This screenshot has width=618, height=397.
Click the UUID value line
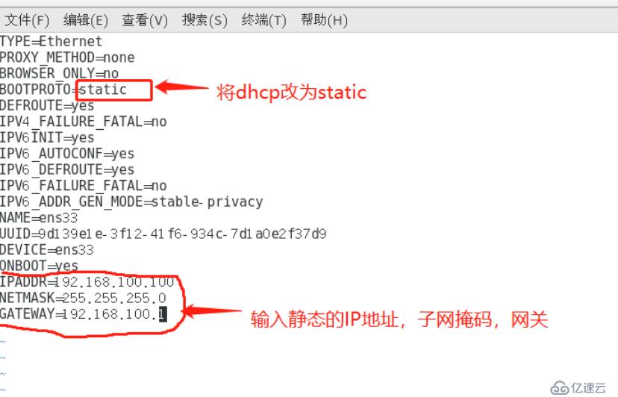click(163, 234)
